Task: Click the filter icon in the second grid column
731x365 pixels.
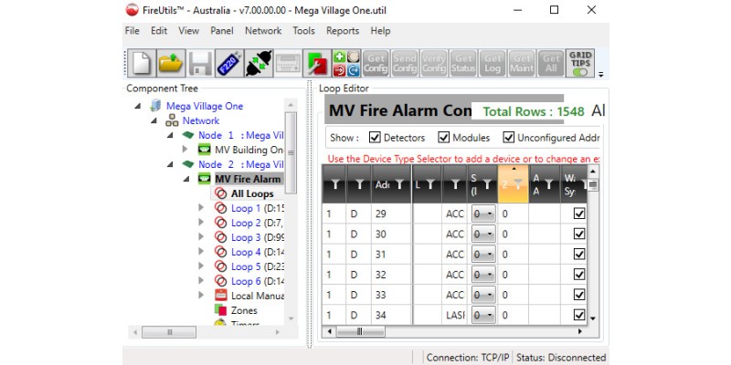Action: (x=359, y=185)
